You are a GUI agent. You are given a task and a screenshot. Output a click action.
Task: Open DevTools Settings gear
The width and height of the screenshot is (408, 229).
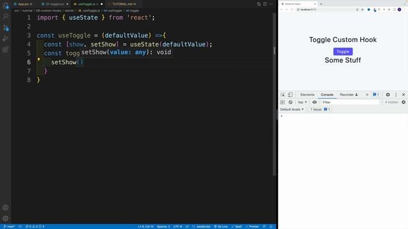[388, 95]
